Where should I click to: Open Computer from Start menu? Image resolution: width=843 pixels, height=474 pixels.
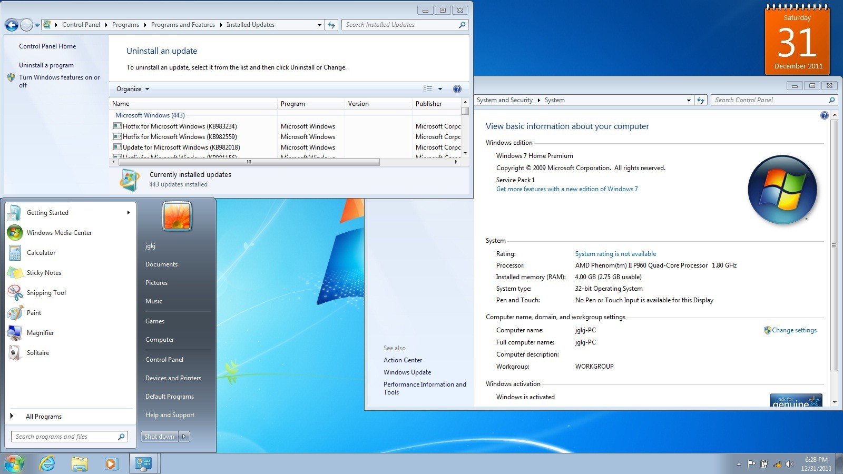160,340
